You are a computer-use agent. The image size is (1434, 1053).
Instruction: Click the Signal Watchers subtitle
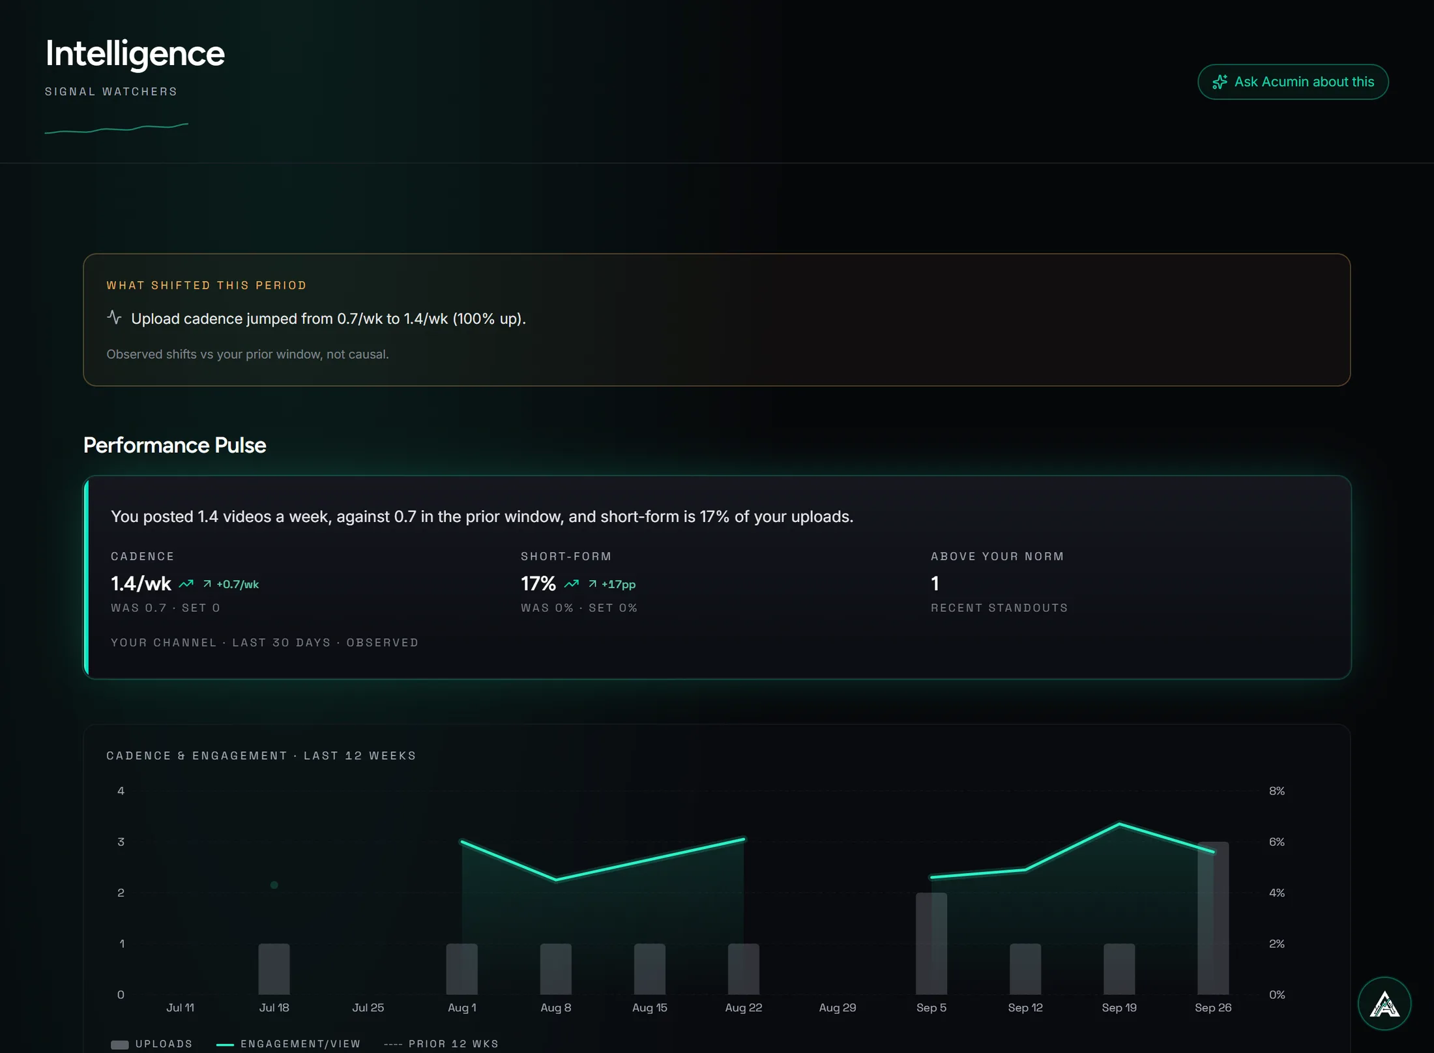[x=111, y=91]
